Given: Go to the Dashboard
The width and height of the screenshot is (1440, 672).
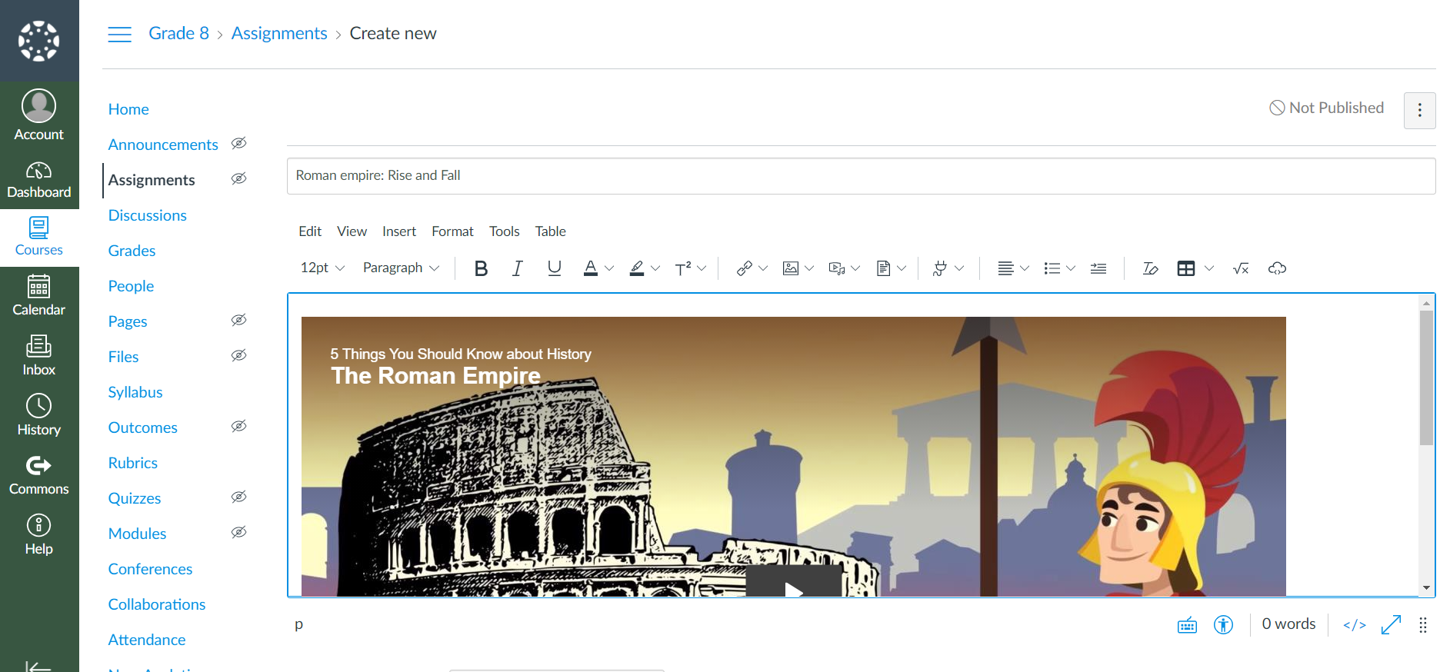Looking at the screenshot, I should tap(39, 180).
